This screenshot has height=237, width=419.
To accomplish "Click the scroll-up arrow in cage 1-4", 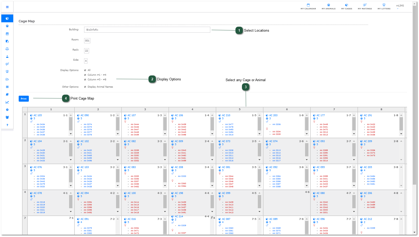I will [212, 115].
